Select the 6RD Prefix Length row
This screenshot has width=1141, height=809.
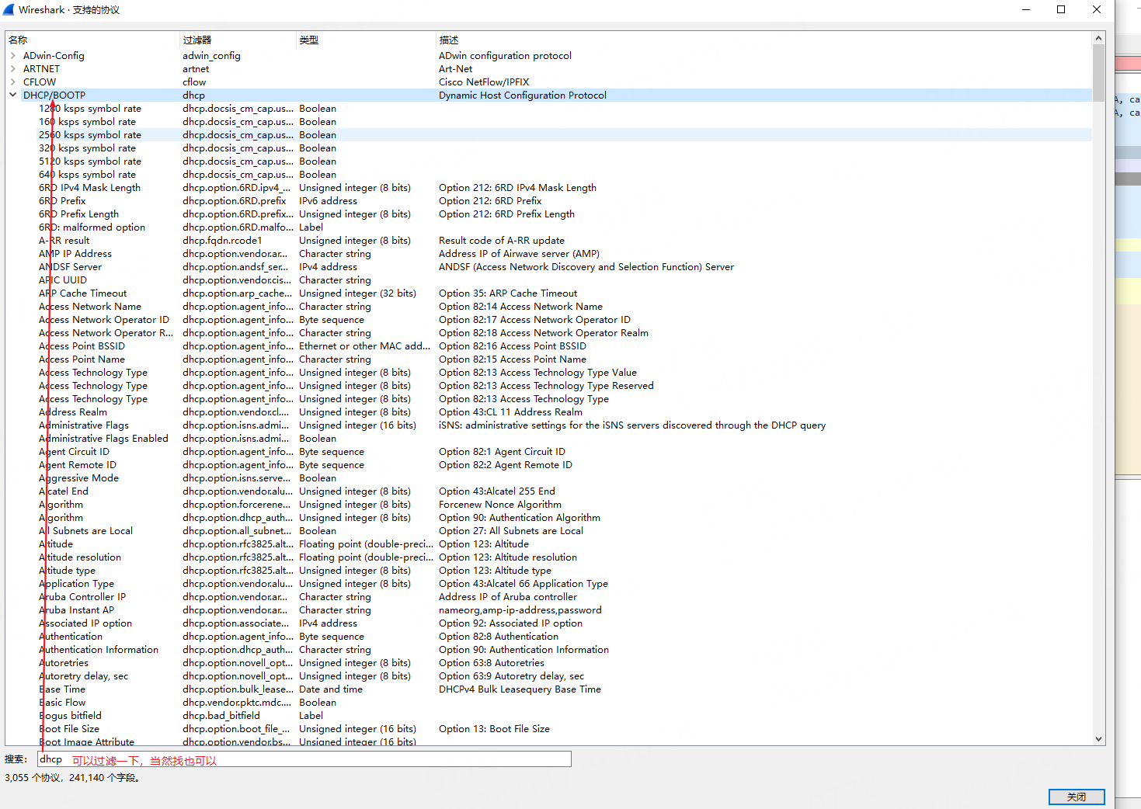[x=548, y=214]
